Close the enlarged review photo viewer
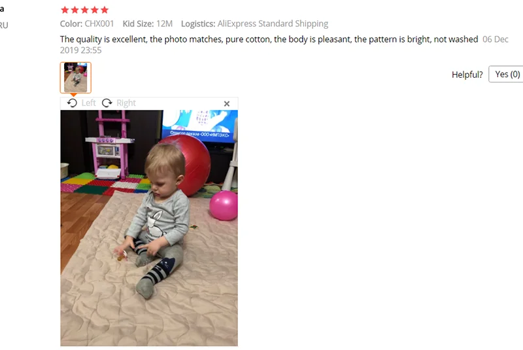The width and height of the screenshot is (523, 350). [x=227, y=104]
